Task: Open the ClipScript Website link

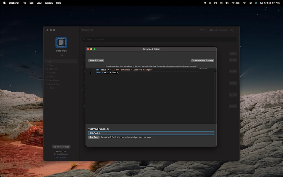Action: pyautogui.click(x=61, y=157)
